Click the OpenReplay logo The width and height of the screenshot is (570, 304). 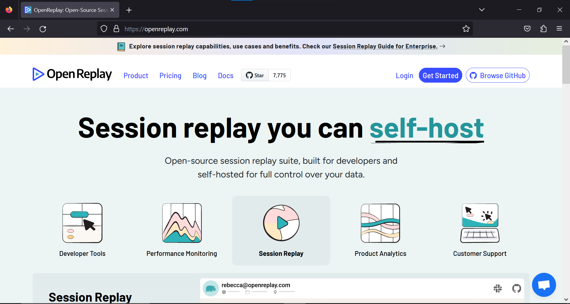point(72,74)
